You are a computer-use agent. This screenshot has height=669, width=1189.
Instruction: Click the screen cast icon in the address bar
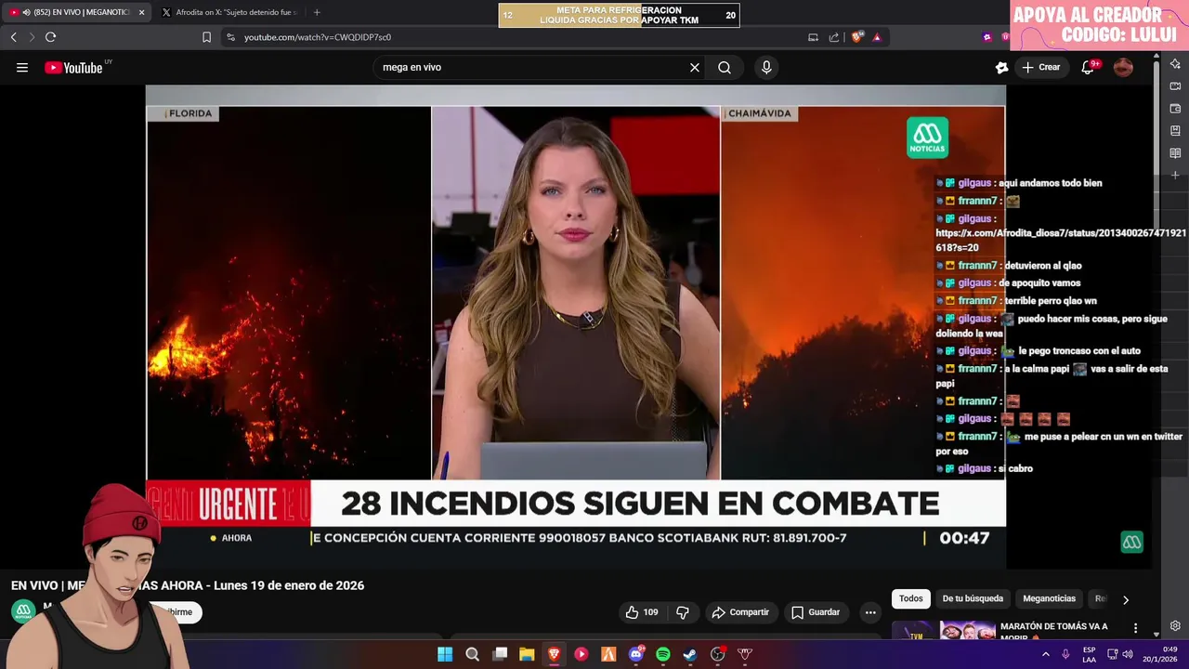point(813,37)
